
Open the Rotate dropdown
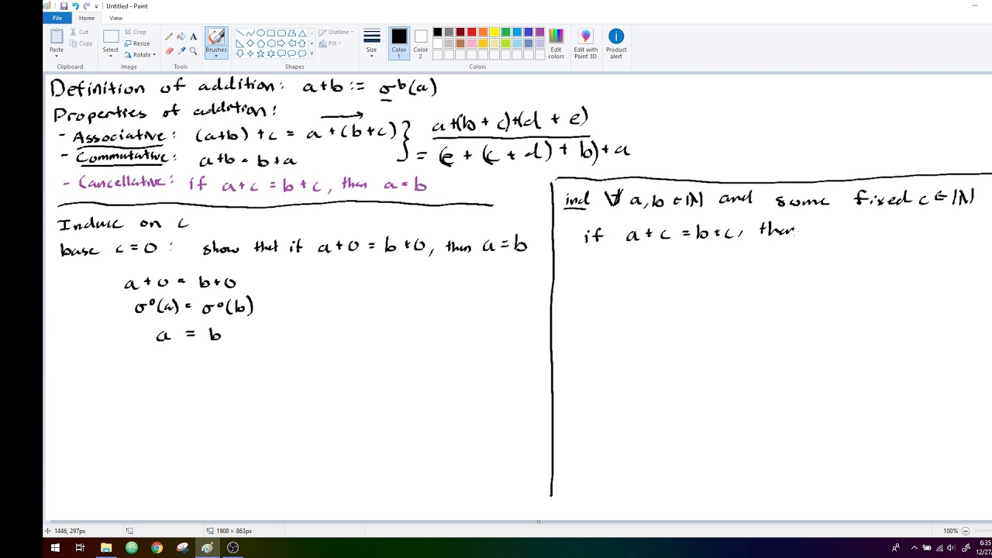(139, 55)
